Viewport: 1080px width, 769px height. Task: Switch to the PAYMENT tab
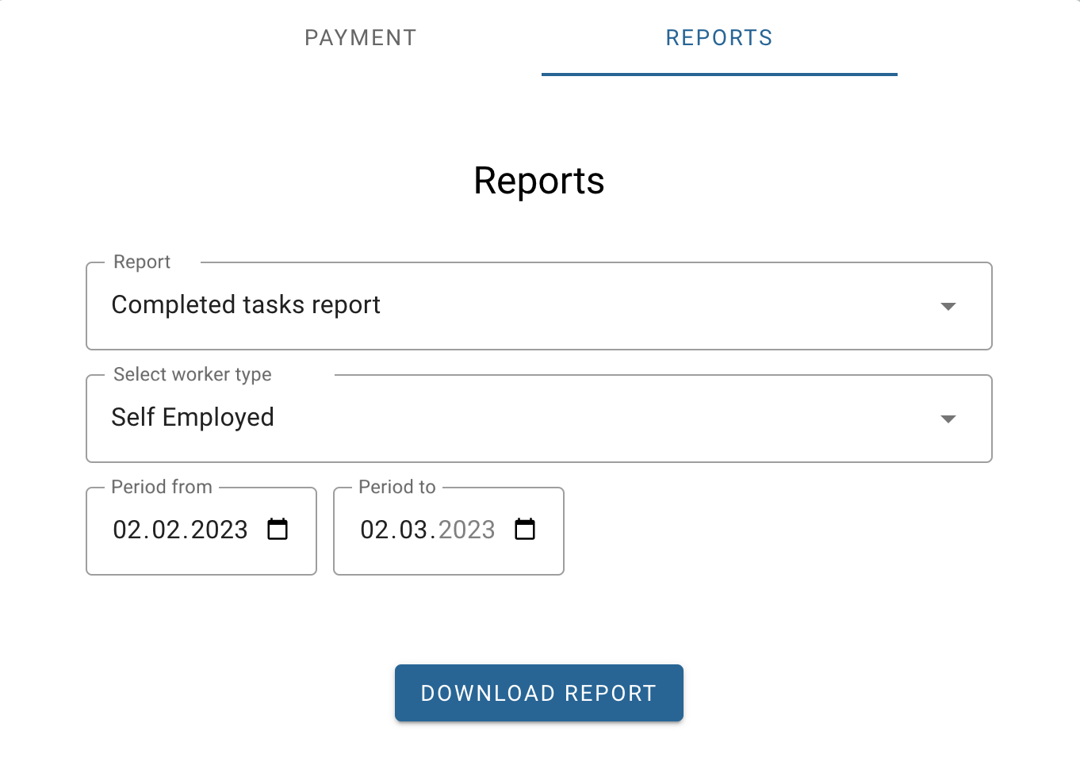point(361,38)
